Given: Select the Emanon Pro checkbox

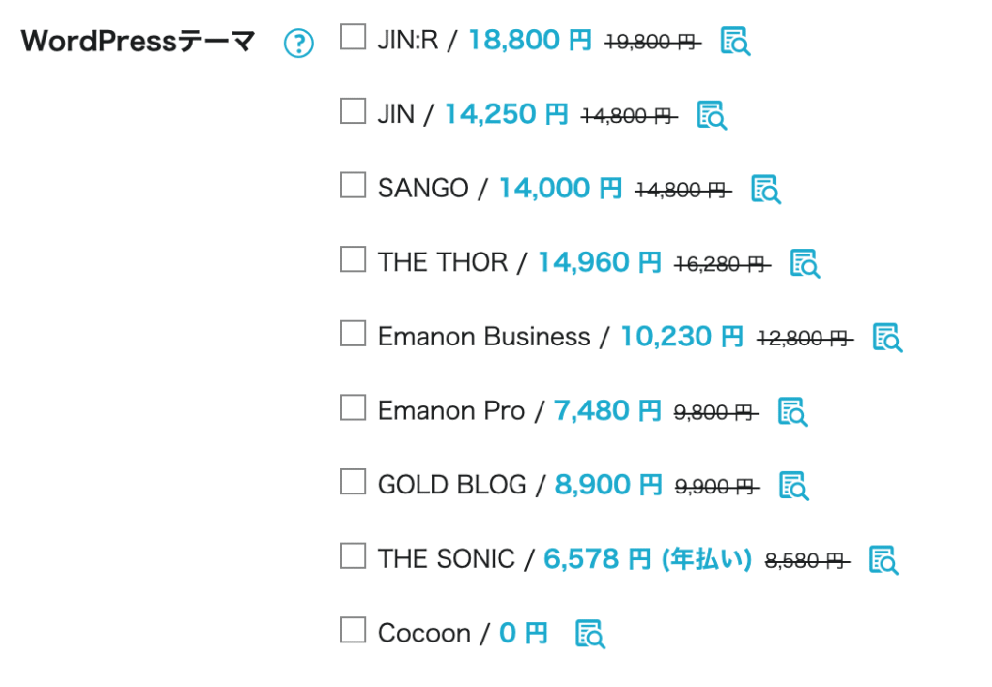Looking at the screenshot, I should pos(353,407).
